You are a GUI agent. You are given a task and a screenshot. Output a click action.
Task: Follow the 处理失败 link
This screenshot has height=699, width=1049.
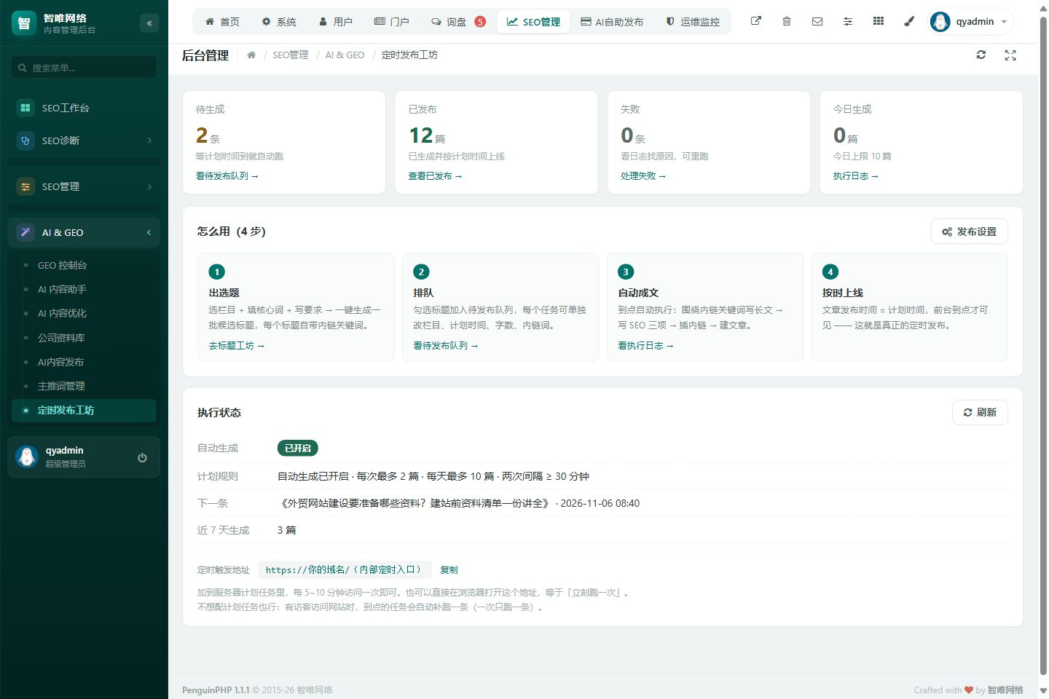[x=643, y=176]
